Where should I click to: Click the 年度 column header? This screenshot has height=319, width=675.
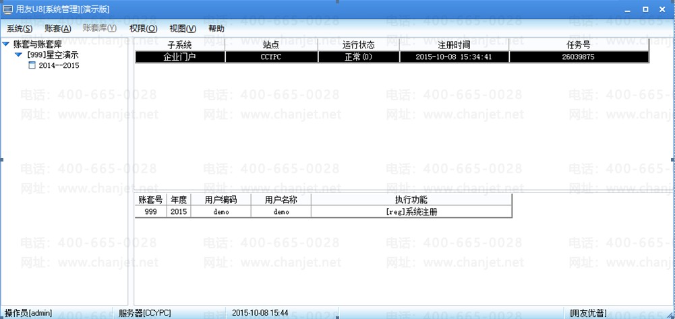[179, 200]
